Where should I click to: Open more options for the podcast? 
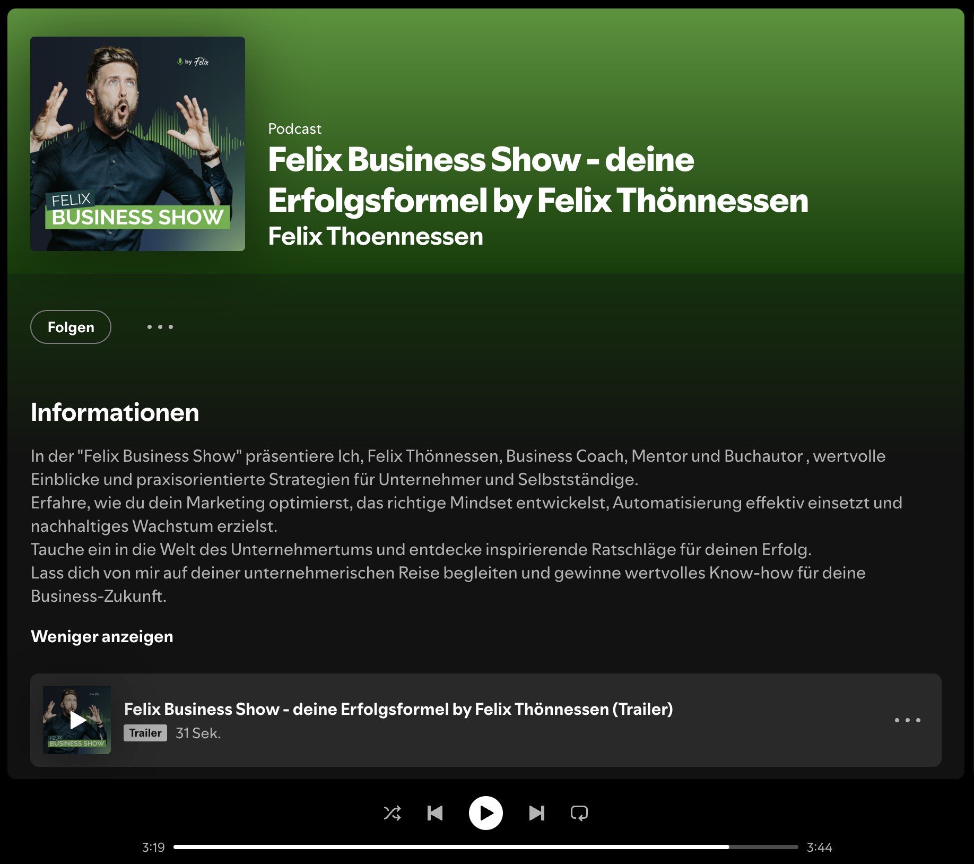click(160, 327)
